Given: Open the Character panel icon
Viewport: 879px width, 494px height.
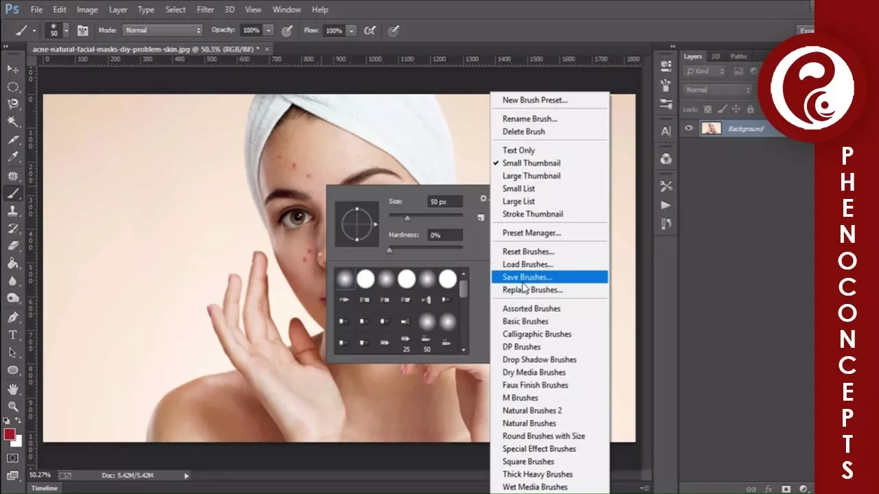Looking at the screenshot, I should click(665, 131).
